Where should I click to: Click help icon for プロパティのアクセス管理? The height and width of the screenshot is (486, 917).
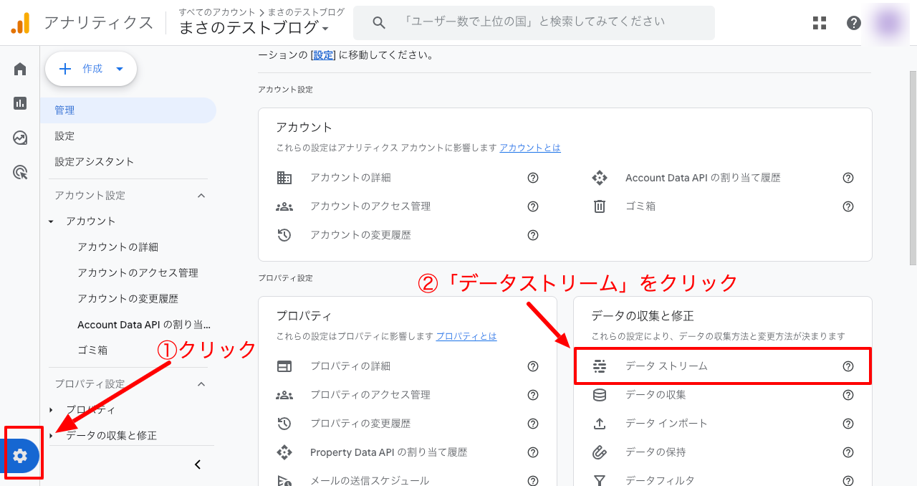tap(533, 395)
